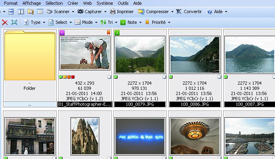Select the yellow Folder thumbnail
Image resolution: width=275 pixels, height=159 pixels.
click(30, 56)
